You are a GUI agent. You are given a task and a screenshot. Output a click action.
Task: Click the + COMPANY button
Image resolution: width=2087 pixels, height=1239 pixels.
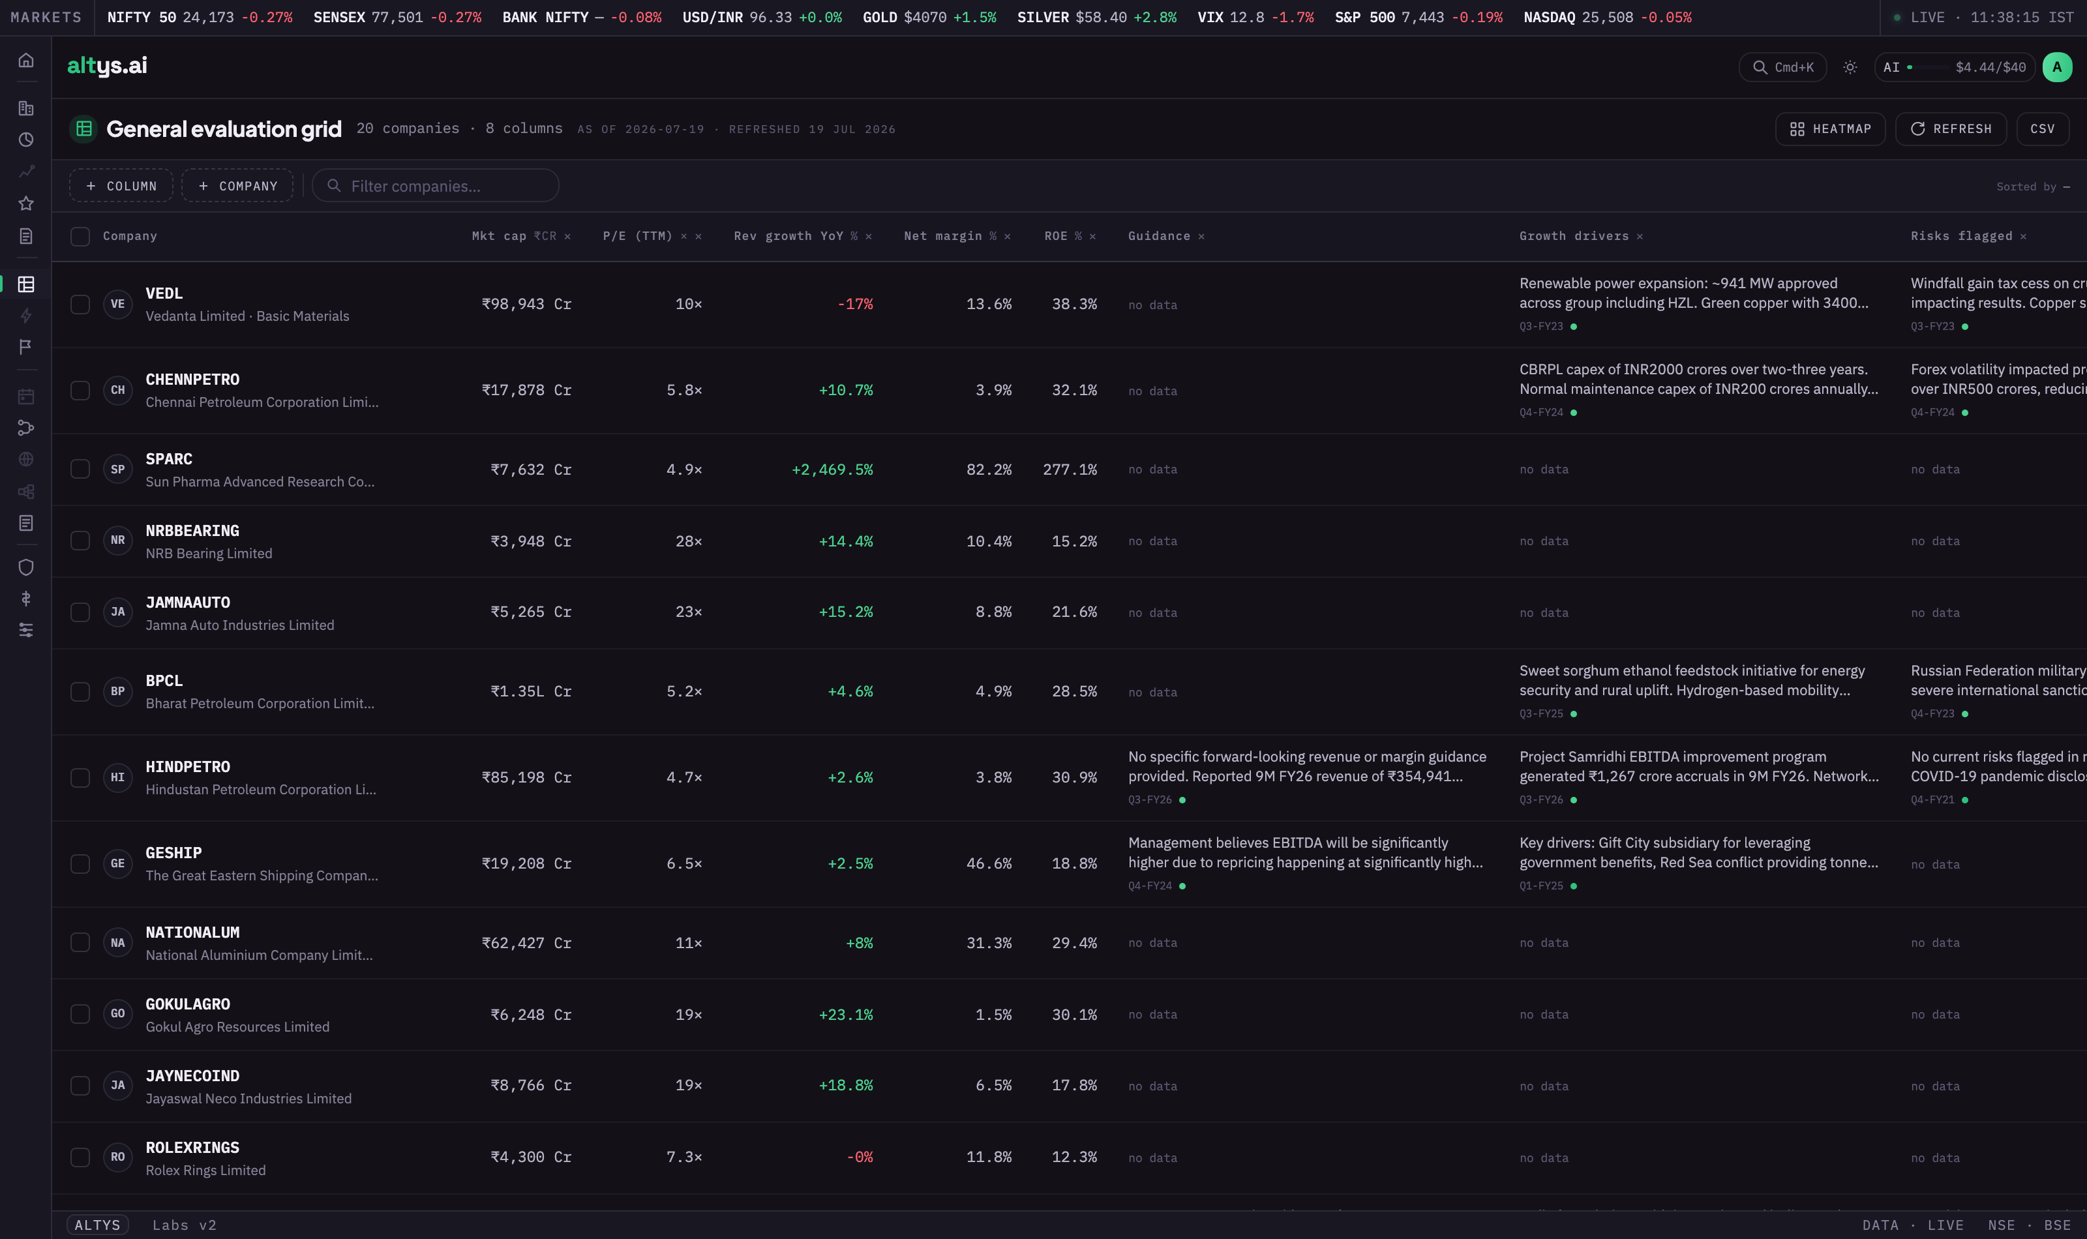coord(237,185)
